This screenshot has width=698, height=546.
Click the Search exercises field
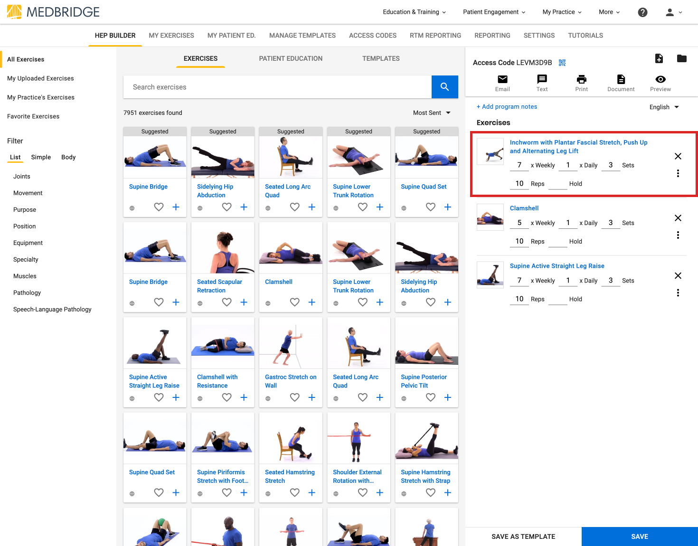(x=277, y=87)
